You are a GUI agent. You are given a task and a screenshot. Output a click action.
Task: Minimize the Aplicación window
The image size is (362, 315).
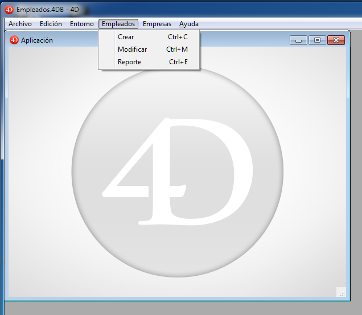point(298,40)
